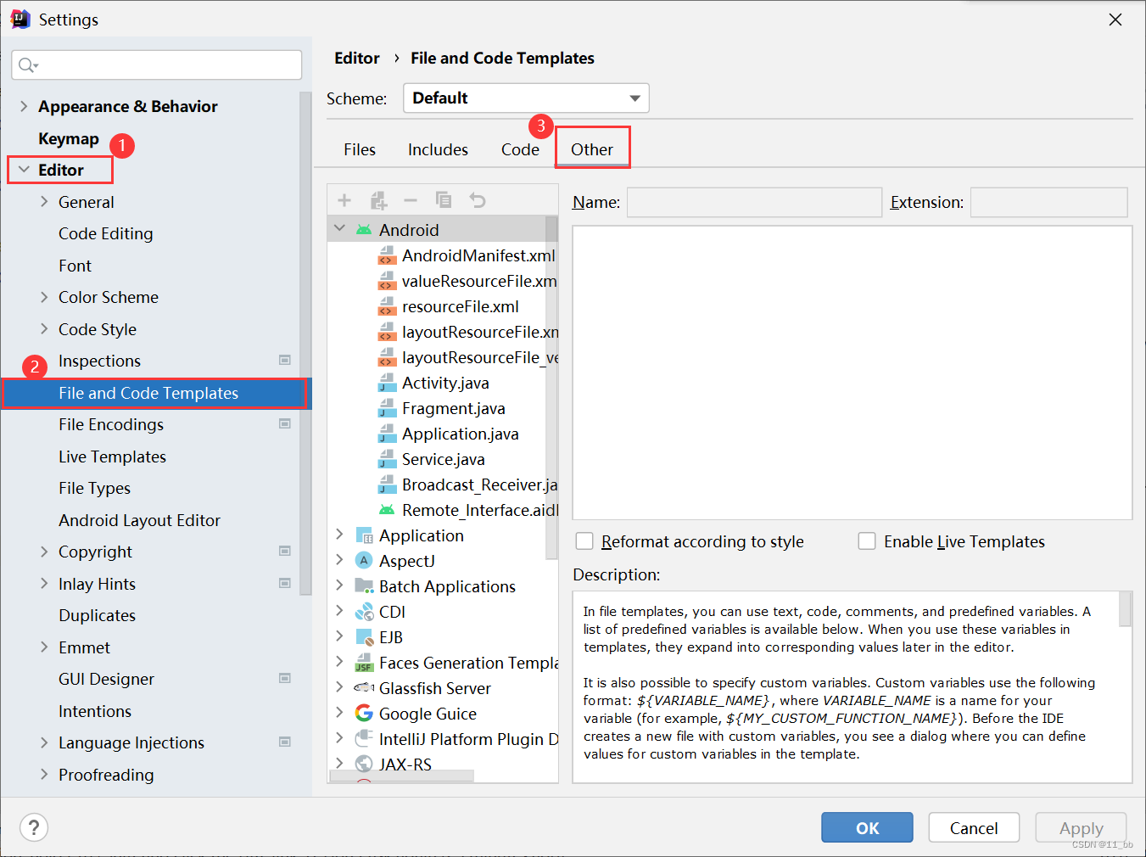1146x857 pixels.
Task: Click the AspectJ icon in the tree
Action: pos(364,561)
